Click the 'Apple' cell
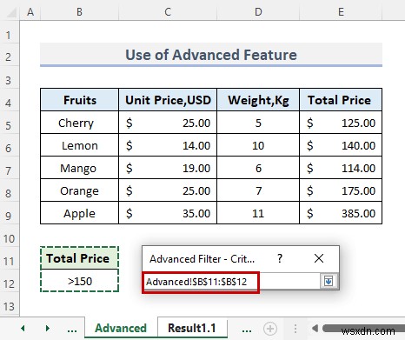 pos(79,213)
